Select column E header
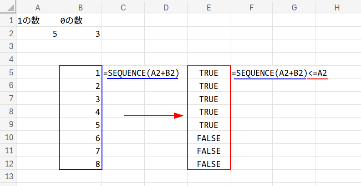Image resolution: width=361 pixels, height=186 pixels. [208, 7]
